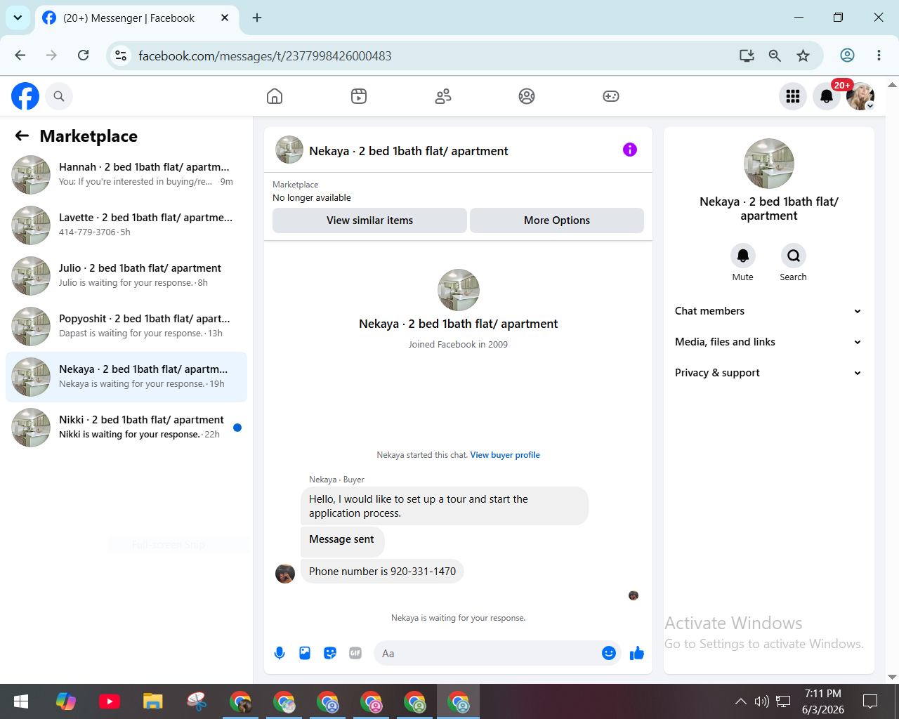This screenshot has width=899, height=719.
Task: Choose a GIF icon
Action: [355, 653]
